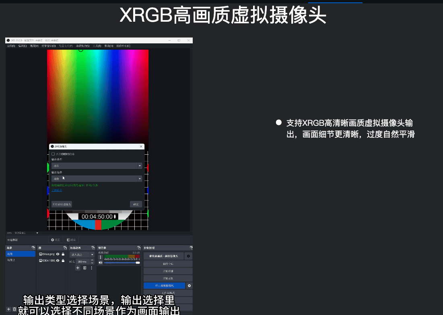
Task: Lock the 0304 1080 source
Action: (x=63, y=261)
